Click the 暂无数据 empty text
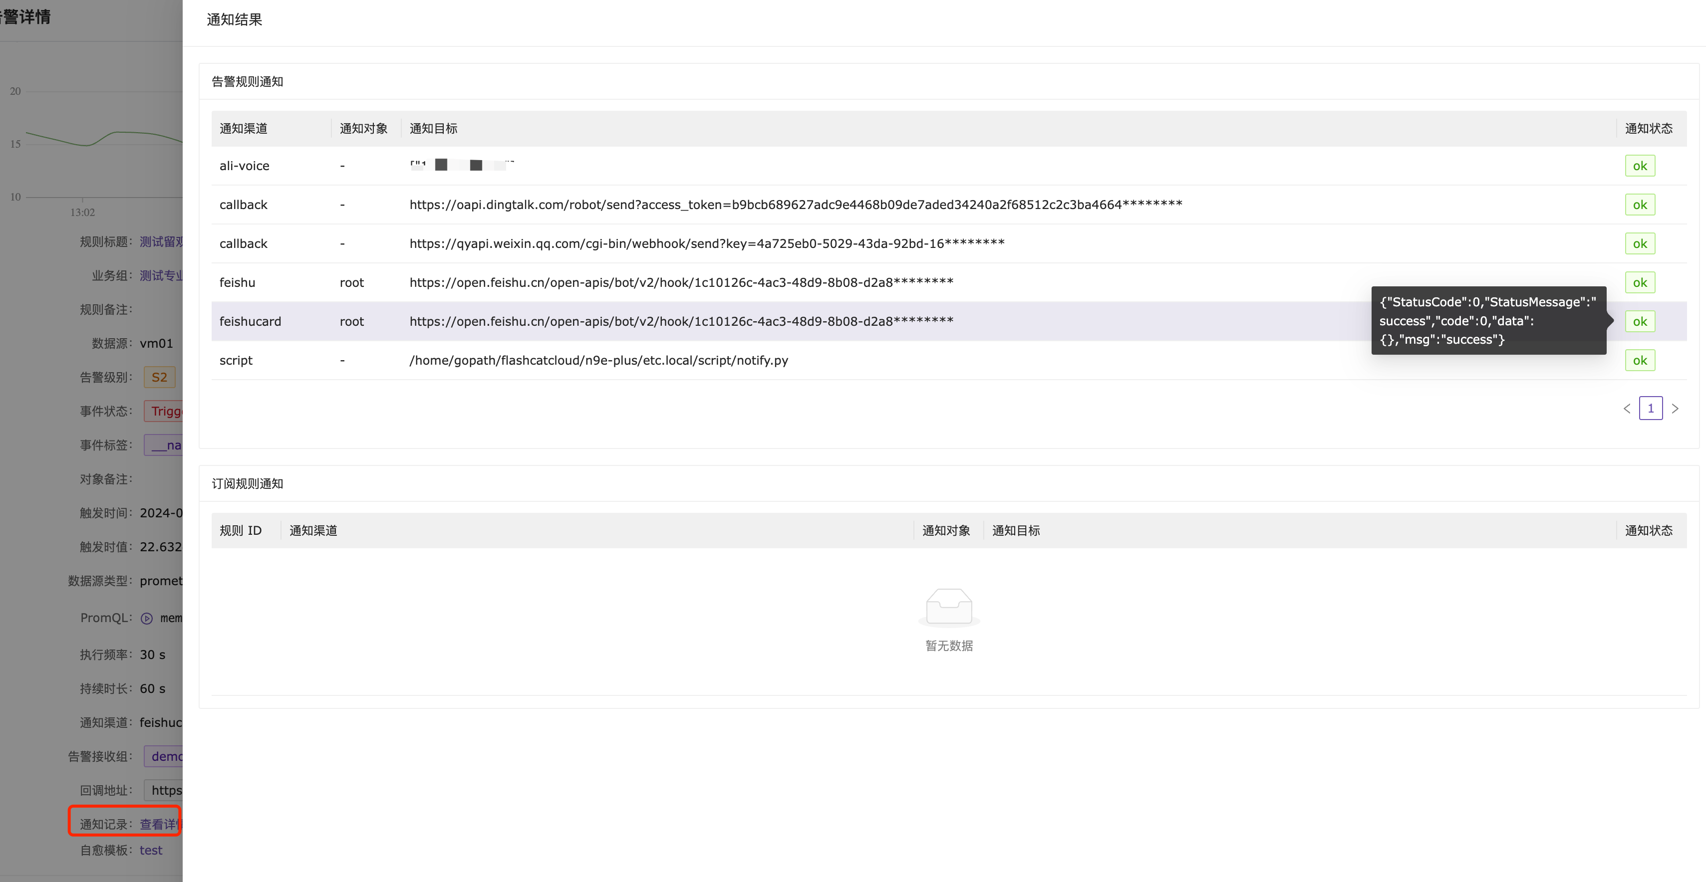1706x882 pixels. 949,646
